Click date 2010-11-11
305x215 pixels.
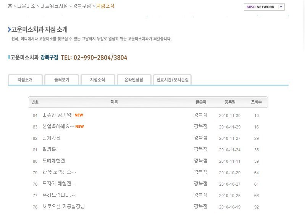230,161
